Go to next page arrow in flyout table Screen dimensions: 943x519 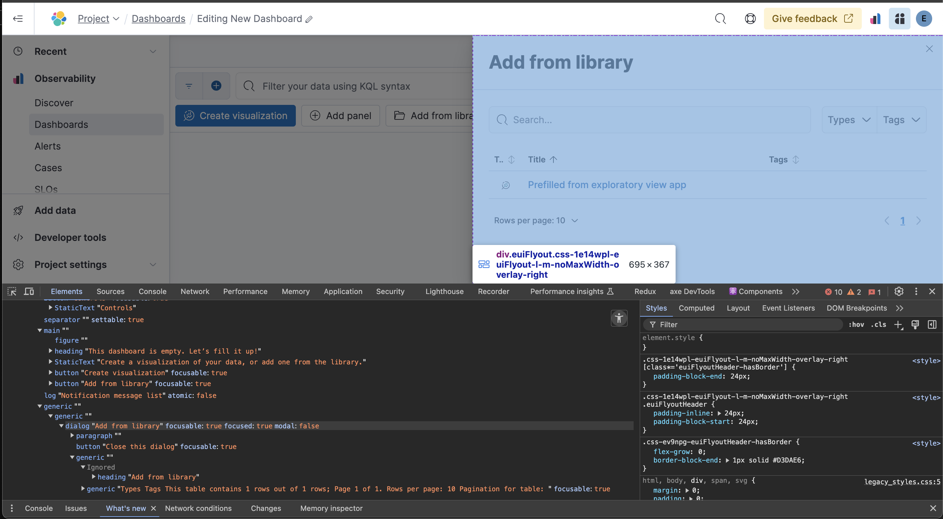pyautogui.click(x=919, y=221)
